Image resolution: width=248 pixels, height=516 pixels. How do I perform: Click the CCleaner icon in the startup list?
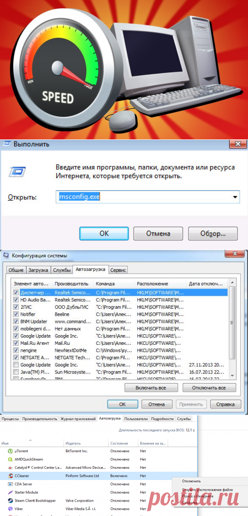coord(10,475)
